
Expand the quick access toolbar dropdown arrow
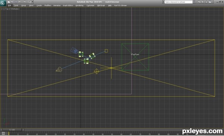pyautogui.click(x=32, y=2)
